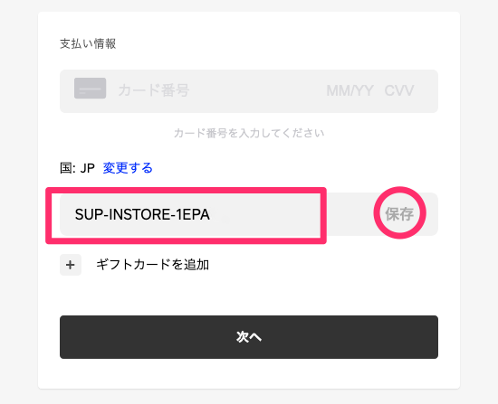Click the gray credit card icon

click(x=91, y=89)
